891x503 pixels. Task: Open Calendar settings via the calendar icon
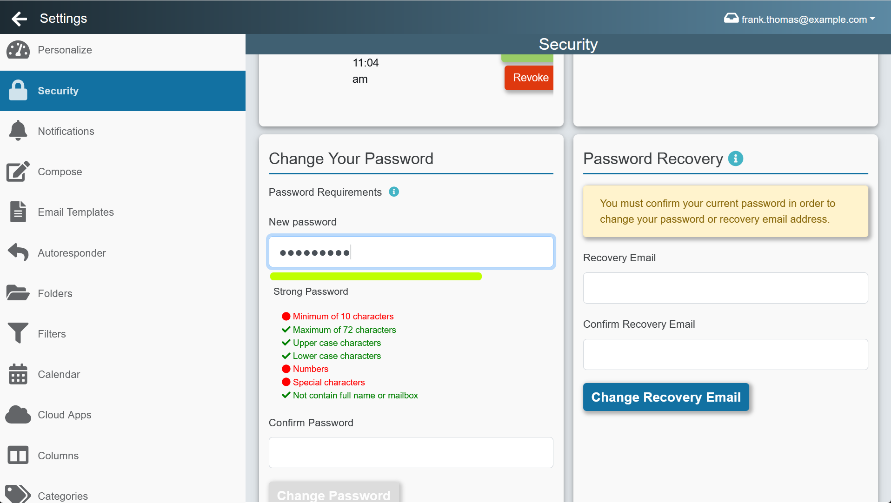coord(18,374)
